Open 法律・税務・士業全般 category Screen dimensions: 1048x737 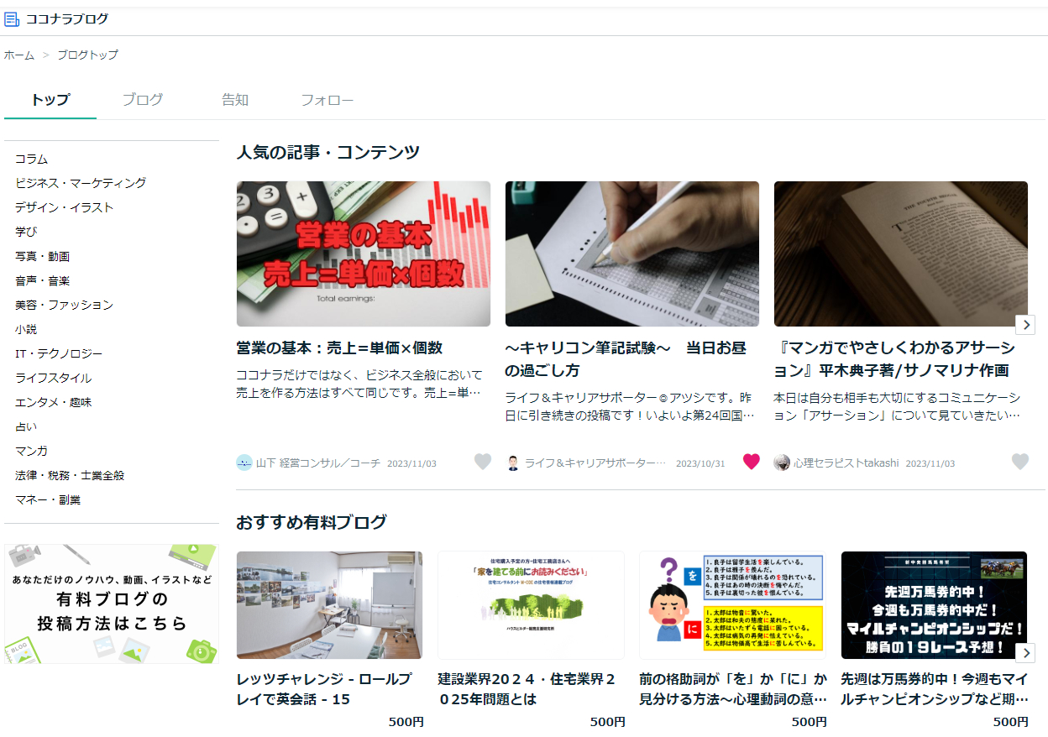[x=70, y=475]
